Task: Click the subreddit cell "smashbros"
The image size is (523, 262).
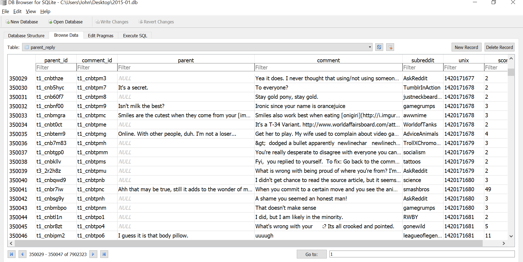Action: point(423,189)
